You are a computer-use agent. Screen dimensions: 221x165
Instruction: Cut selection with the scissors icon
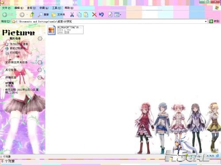pyautogui.click(x=72, y=15)
